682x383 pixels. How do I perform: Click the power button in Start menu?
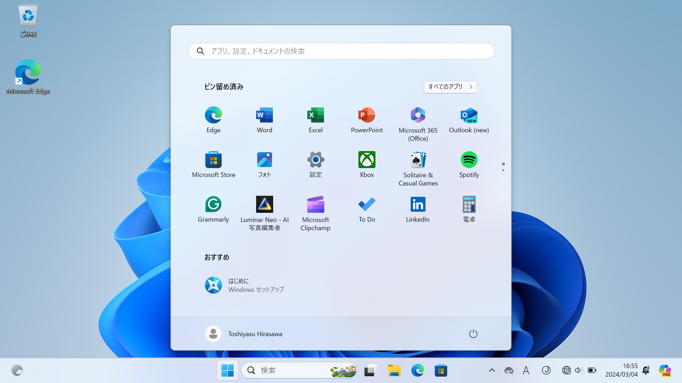(473, 333)
